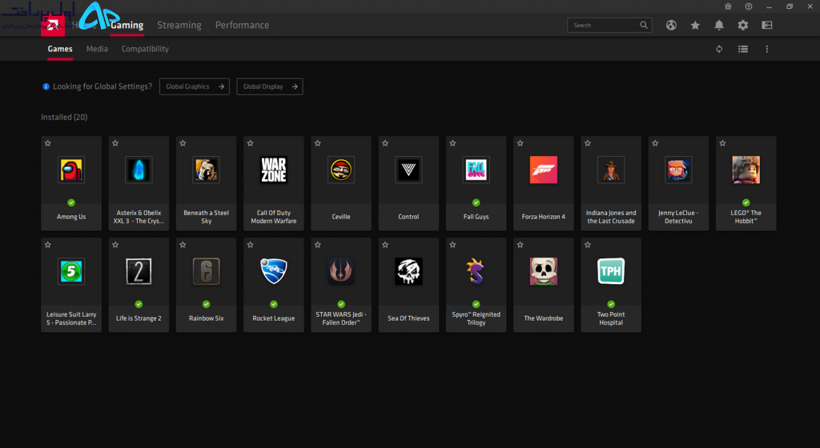
Task: Favorite LEGO The Hobbit via star
Action: pyautogui.click(x=723, y=143)
